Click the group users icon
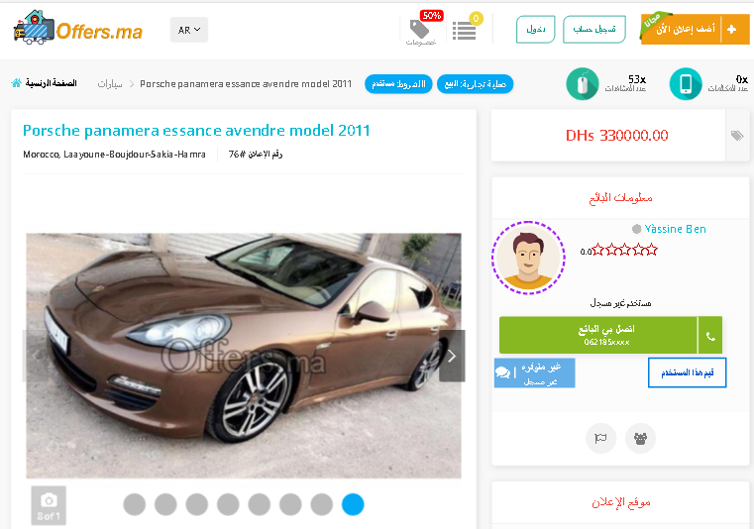 point(640,438)
